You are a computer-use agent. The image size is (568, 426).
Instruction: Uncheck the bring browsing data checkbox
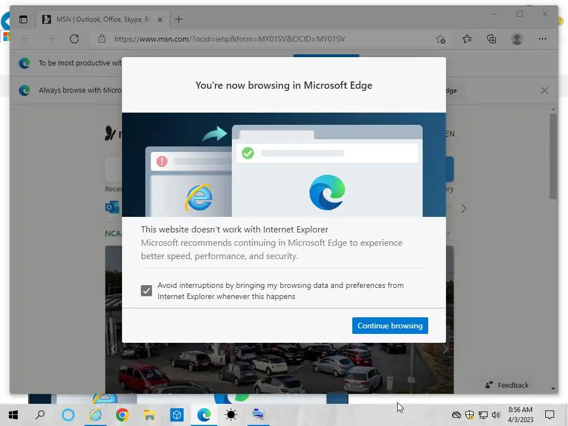point(146,291)
